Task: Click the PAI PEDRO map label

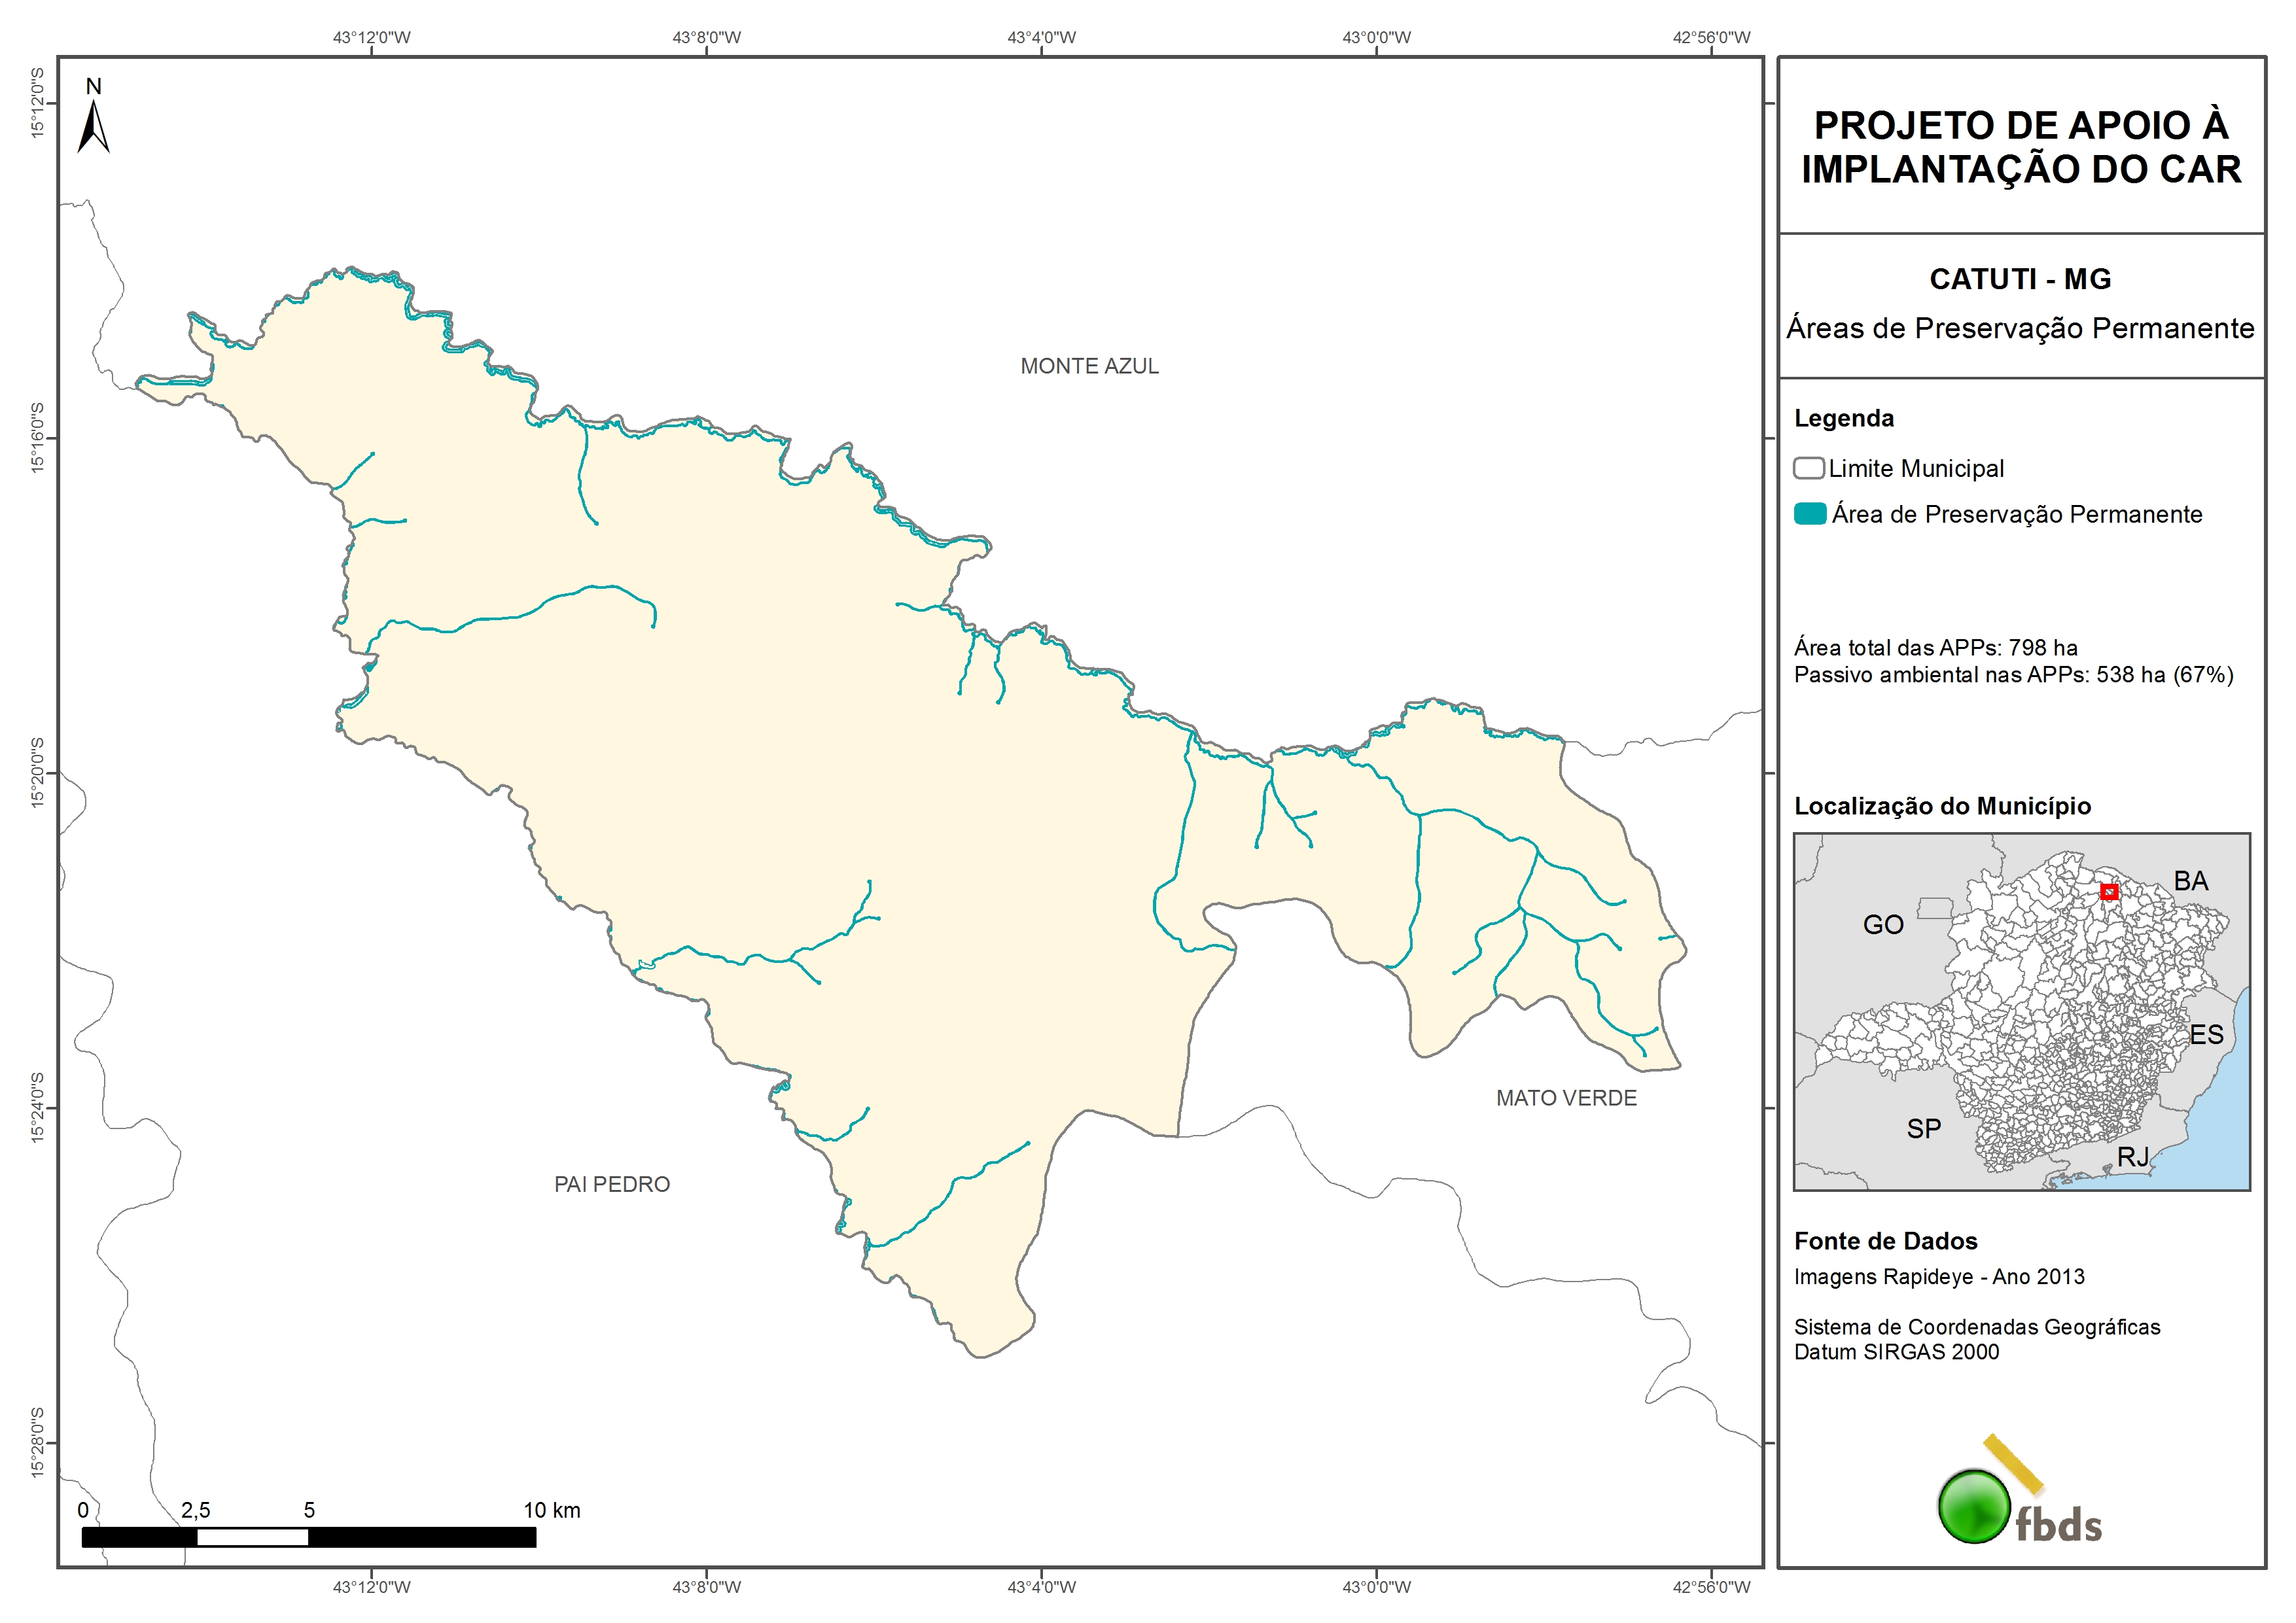Action: pyautogui.click(x=612, y=1184)
